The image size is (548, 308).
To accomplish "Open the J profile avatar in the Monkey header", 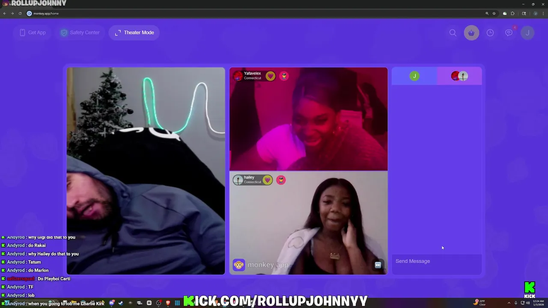I will pyautogui.click(x=527, y=33).
